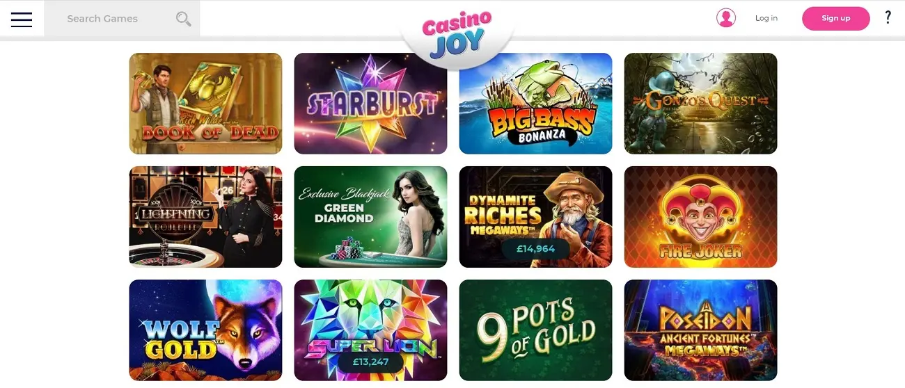Open Dynamite Riches Megaways game
Viewport: 905px width, 388px height.
click(x=535, y=217)
